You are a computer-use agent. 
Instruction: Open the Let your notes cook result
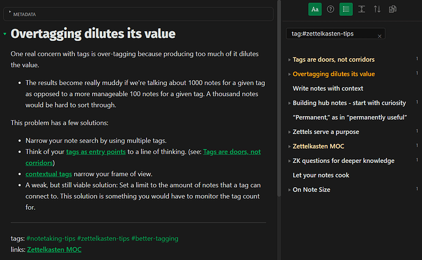coord(321,175)
